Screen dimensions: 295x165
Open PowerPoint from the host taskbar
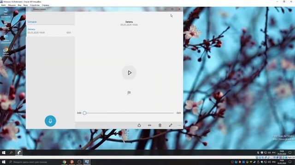(x=72, y=162)
